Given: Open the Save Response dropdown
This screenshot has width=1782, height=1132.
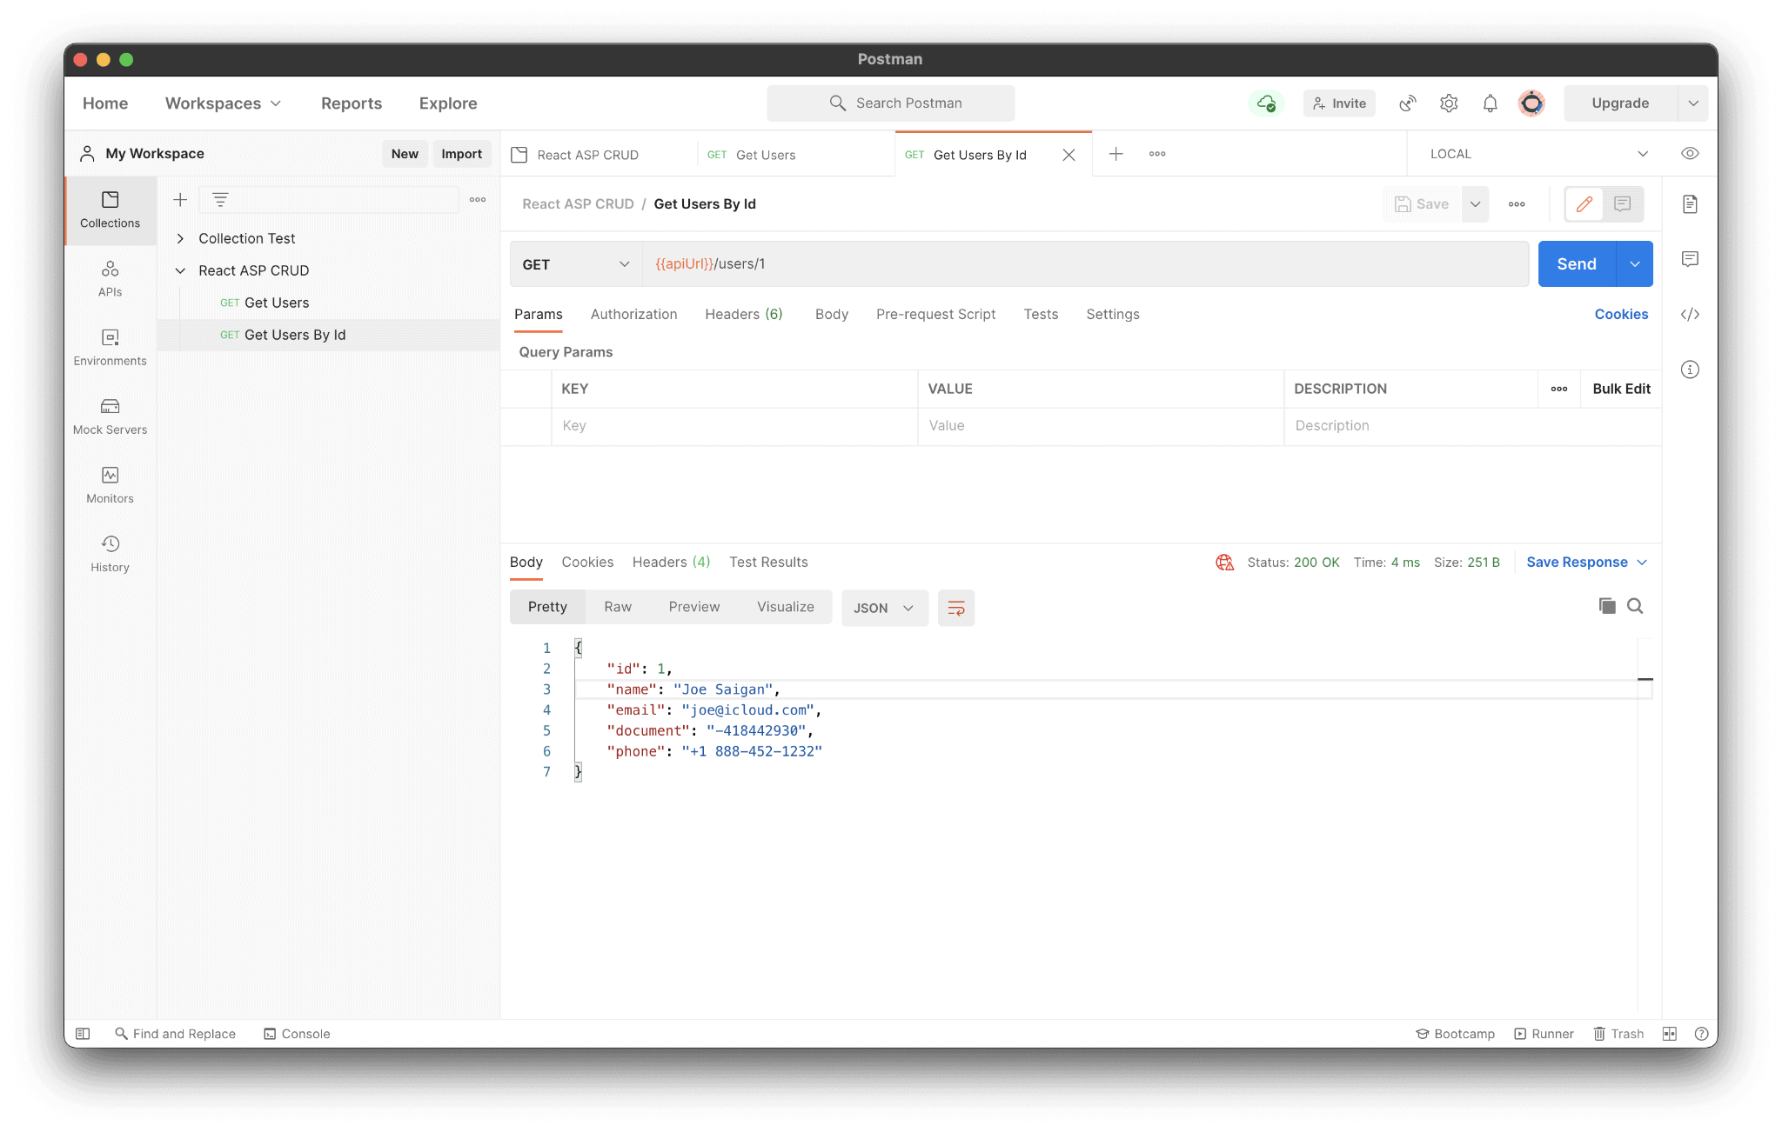Looking at the screenshot, I should pos(1587,563).
